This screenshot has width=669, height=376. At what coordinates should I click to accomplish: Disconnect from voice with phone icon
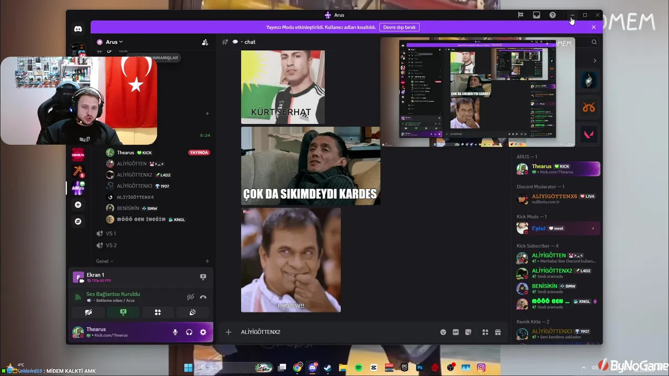[x=203, y=297]
